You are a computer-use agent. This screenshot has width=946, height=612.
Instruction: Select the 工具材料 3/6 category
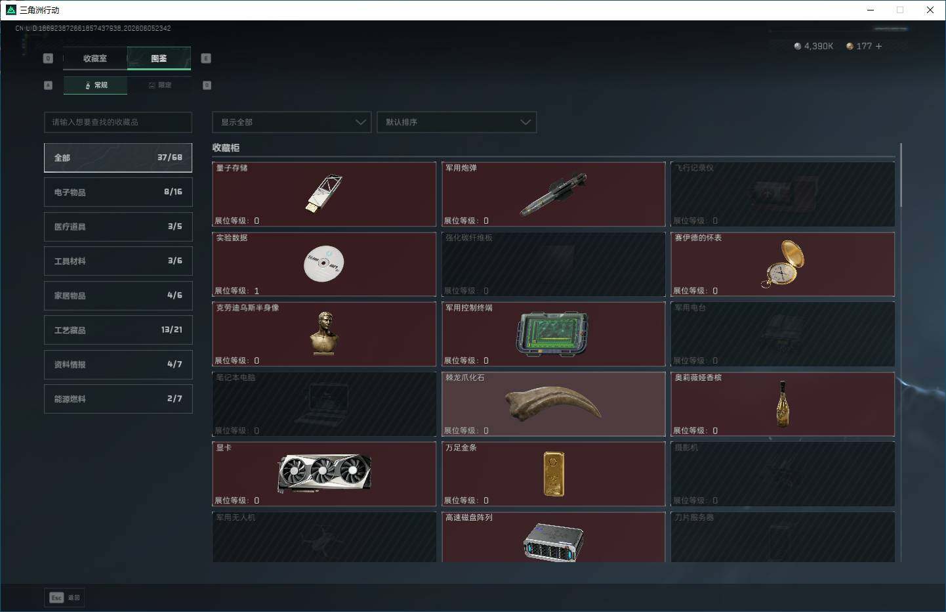pyautogui.click(x=118, y=261)
